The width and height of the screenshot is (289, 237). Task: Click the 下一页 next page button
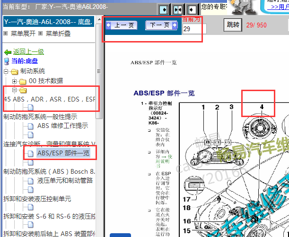[x=161, y=25]
